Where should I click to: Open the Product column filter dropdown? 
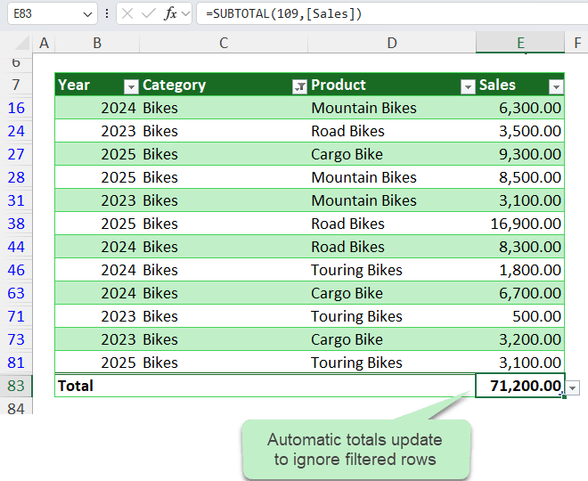(x=468, y=86)
